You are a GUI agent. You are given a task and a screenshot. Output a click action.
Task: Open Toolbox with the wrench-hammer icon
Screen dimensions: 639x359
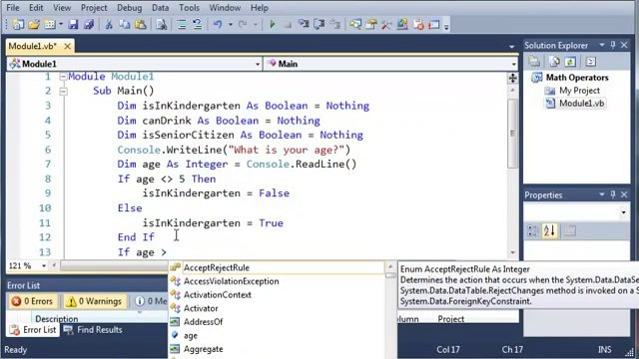[x=386, y=25]
